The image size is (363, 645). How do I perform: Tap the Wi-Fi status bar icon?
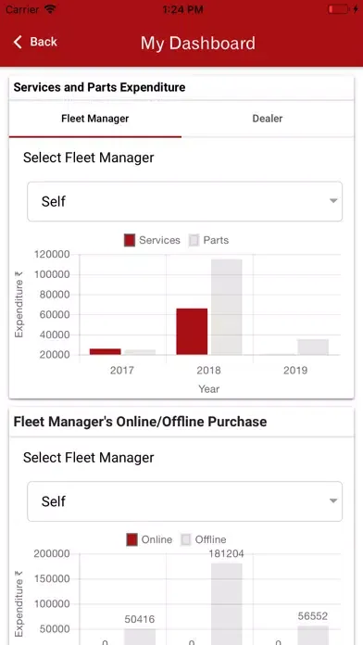tap(50, 9)
